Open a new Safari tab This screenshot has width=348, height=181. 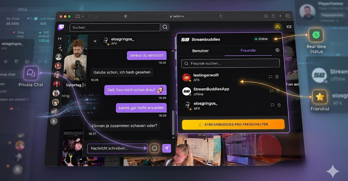click(x=280, y=16)
